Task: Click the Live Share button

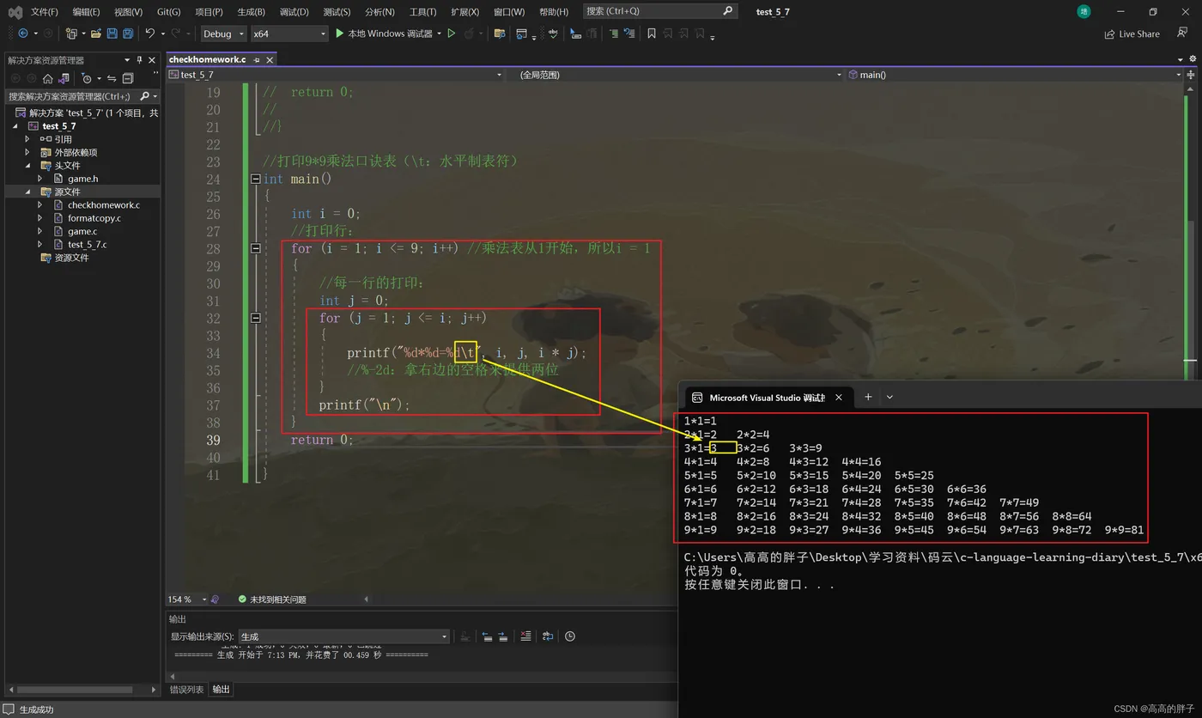Action: pyautogui.click(x=1132, y=34)
